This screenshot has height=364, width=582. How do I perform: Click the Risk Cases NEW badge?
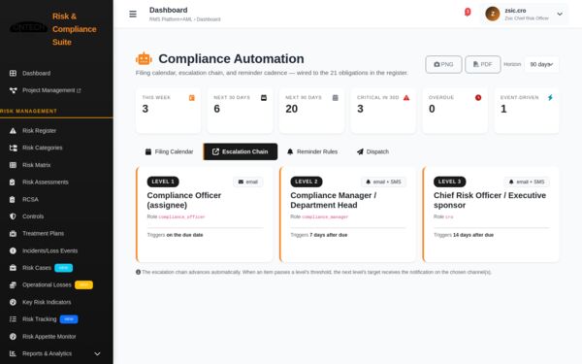63,268
